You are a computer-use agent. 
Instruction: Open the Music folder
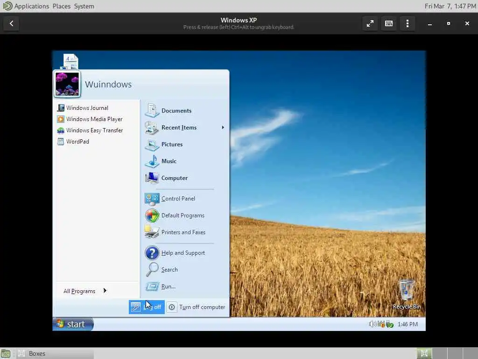point(161,161)
